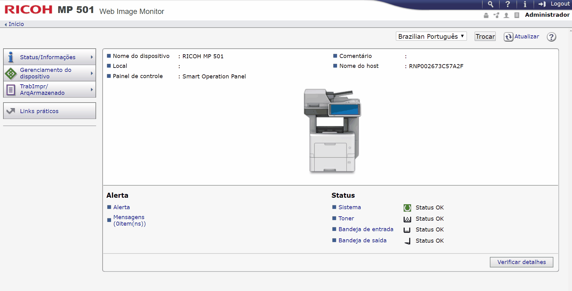Image resolution: width=572 pixels, height=291 pixels.
Task: Click the search magnifier icon in header
Action: (x=490, y=4)
